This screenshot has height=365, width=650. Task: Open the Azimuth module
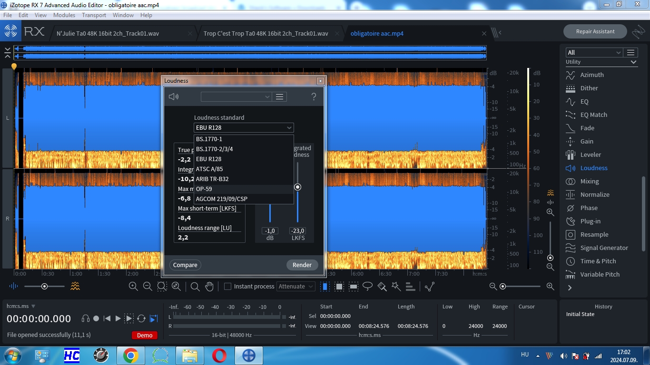point(591,75)
